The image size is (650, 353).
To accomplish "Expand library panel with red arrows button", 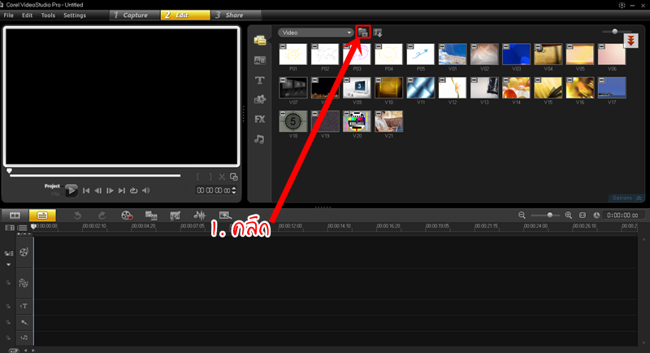I will click(630, 40).
